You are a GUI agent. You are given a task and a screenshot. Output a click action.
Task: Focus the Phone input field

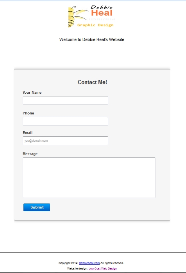(x=65, y=121)
